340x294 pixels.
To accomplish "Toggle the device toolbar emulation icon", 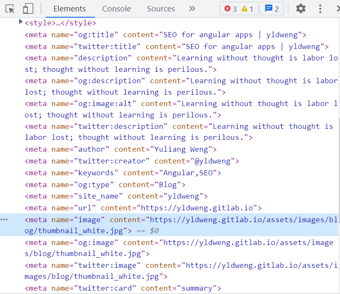I will (x=28, y=9).
